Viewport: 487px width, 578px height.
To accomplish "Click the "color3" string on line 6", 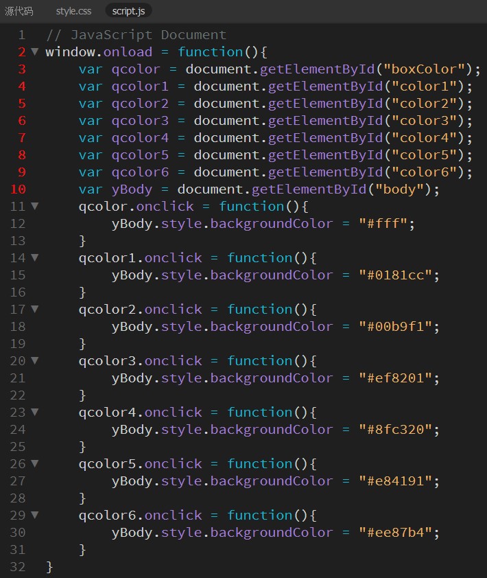I will tap(424, 121).
